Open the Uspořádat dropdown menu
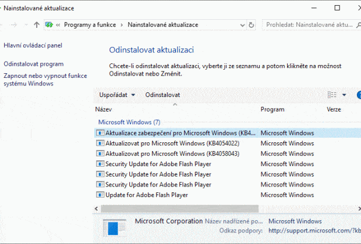Viewport: 361px width, 244px height. click(116, 95)
